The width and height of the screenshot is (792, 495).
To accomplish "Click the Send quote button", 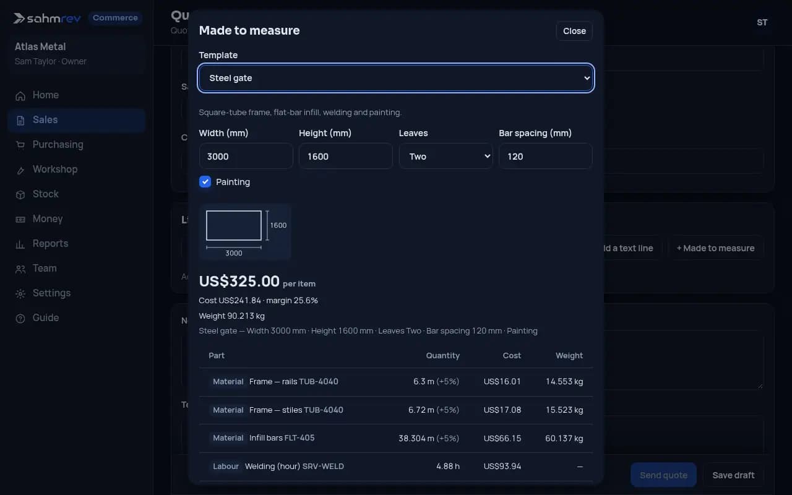I will point(663,475).
